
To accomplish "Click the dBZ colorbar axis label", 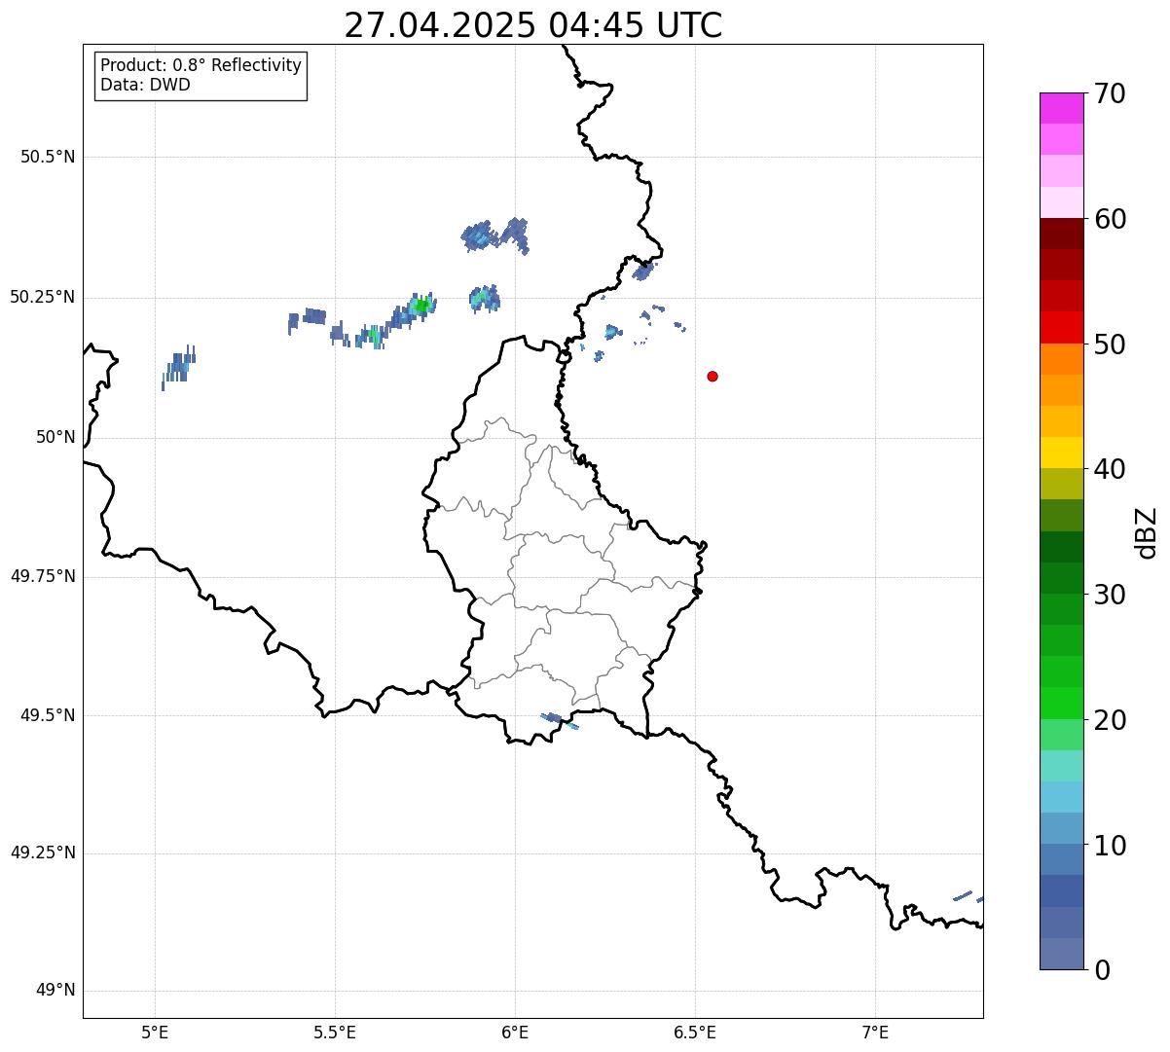I will pyautogui.click(x=1147, y=532).
